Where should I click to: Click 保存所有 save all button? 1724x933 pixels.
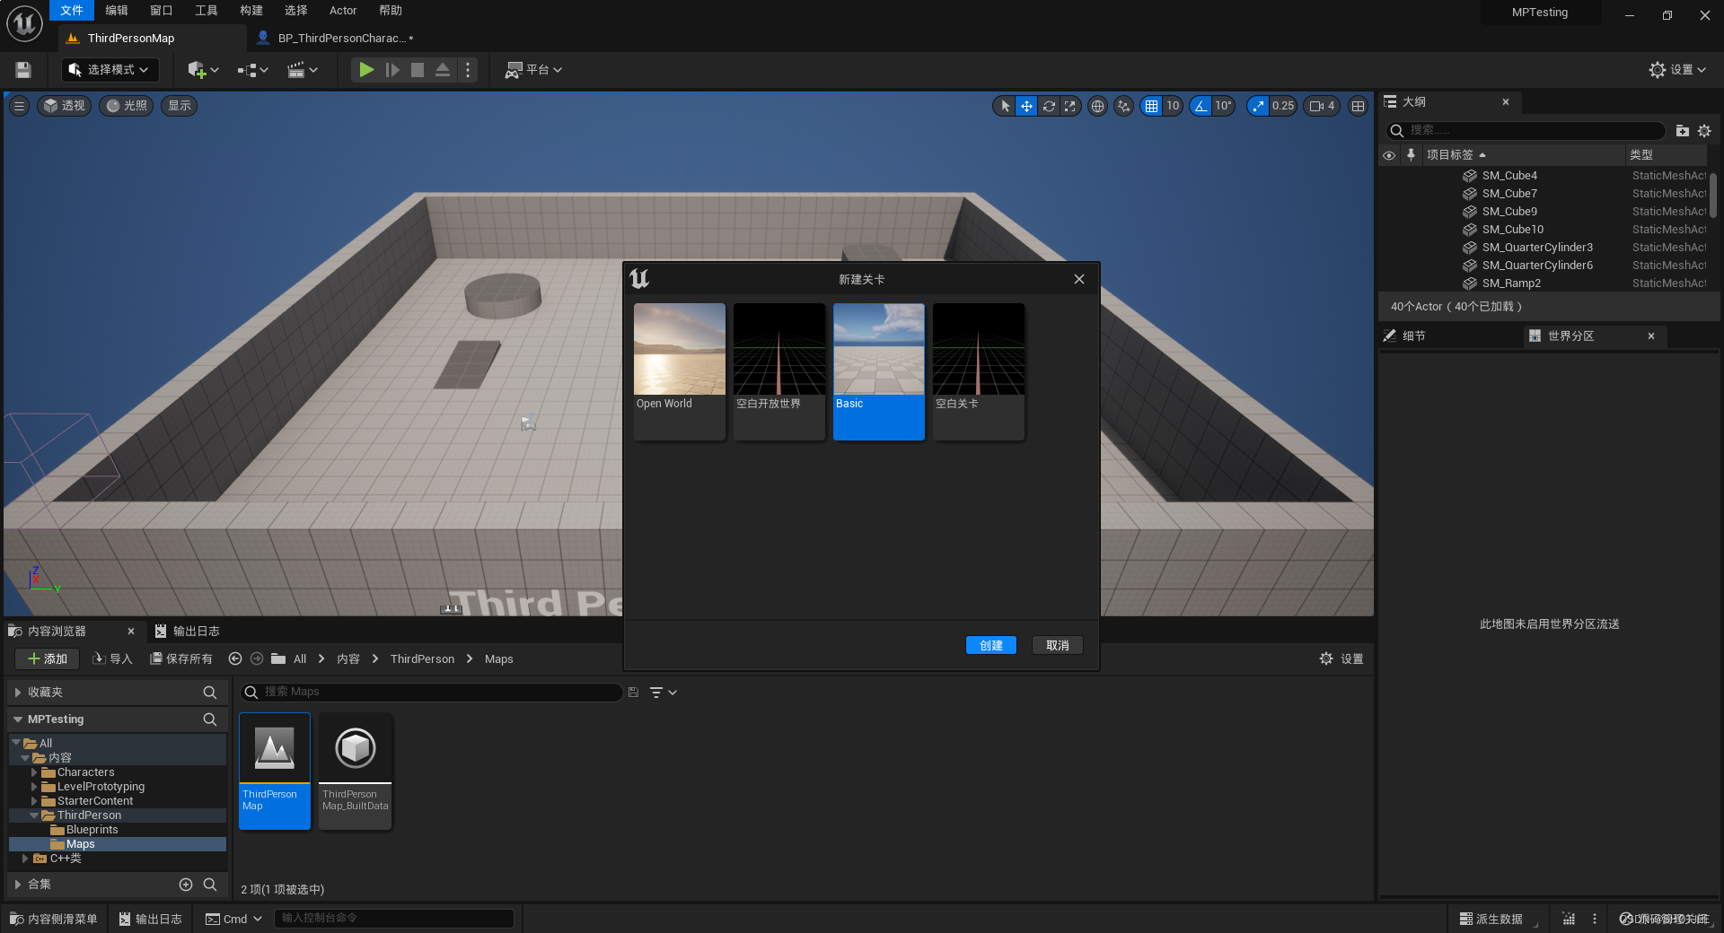coord(180,658)
